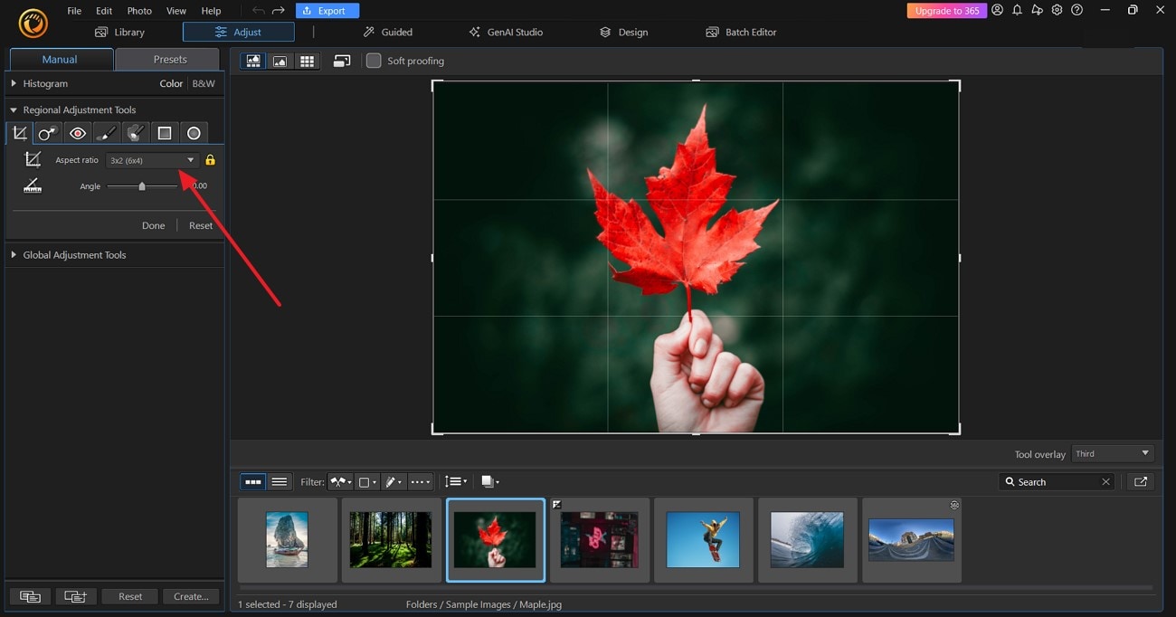Clear the Search field with X
This screenshot has width=1176, height=617.
pyautogui.click(x=1105, y=482)
